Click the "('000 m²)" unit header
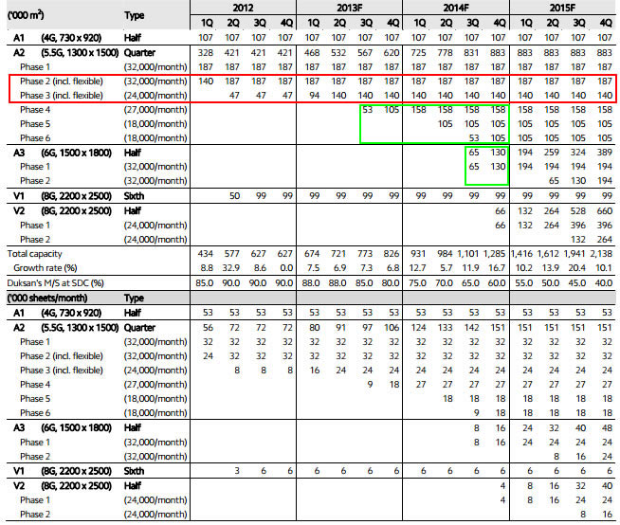 pos(26,15)
